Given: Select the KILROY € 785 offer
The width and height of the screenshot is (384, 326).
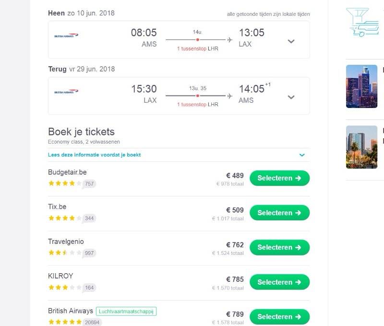Looking at the screenshot, I should coord(279,282).
